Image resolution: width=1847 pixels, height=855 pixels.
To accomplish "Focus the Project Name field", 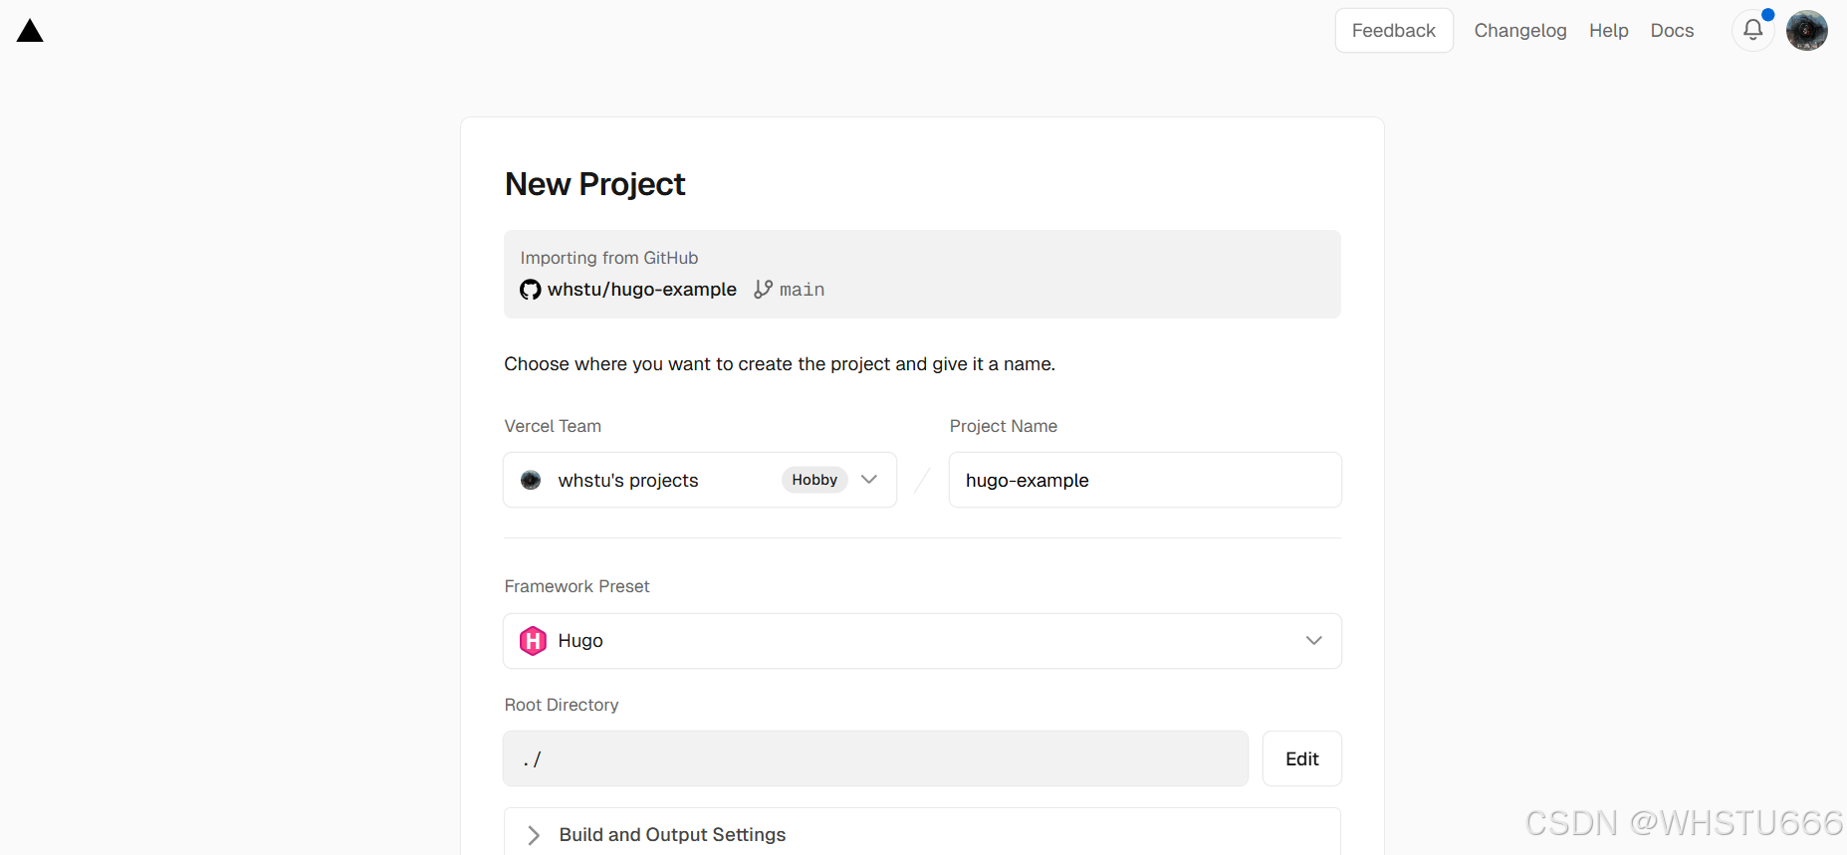I will point(1145,481).
